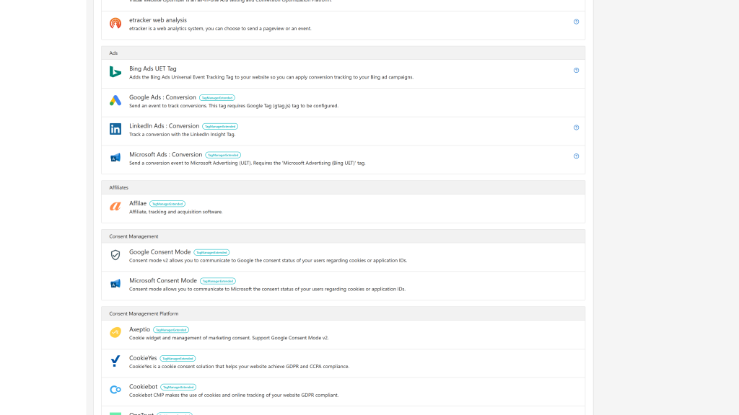Select the Google Ads : Conversion title
This screenshot has height=415, width=739.
[162, 97]
